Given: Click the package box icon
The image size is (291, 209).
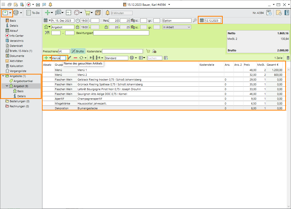Looking at the screenshot, I should 98,13.
